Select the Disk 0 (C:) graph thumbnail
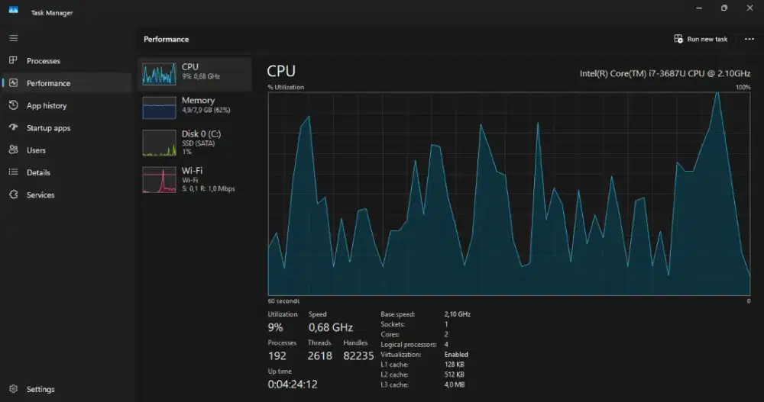Image resolution: width=764 pixels, height=402 pixels. tap(159, 143)
